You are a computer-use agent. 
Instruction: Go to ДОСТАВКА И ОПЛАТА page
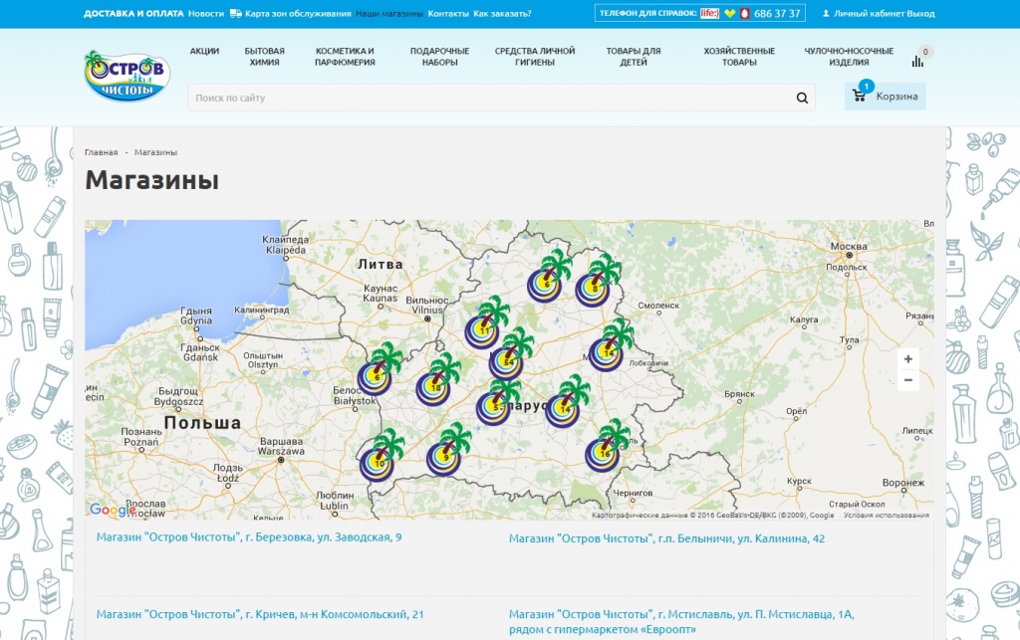pos(133,13)
